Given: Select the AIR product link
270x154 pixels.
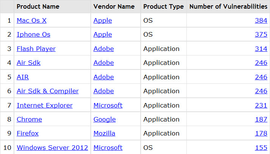Looking at the screenshot, I should (23, 77).
